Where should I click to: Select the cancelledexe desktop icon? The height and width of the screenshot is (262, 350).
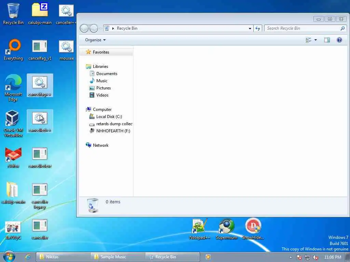click(x=40, y=157)
